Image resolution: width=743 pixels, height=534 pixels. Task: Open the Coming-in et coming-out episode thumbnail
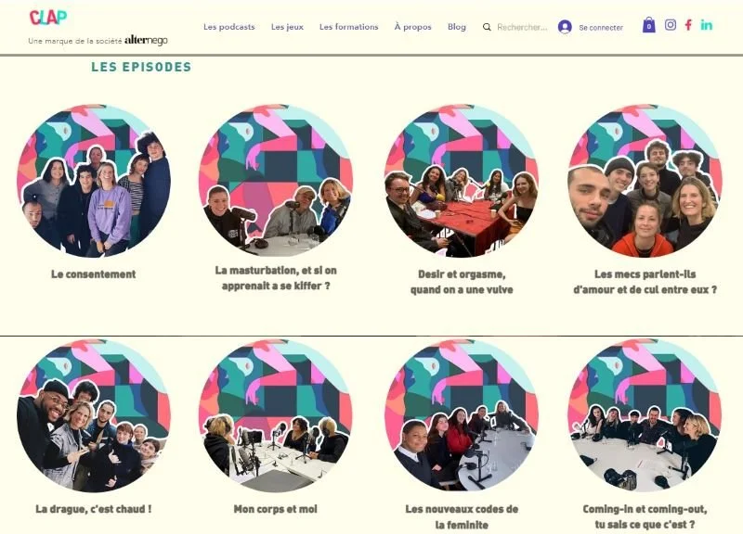[x=645, y=415]
